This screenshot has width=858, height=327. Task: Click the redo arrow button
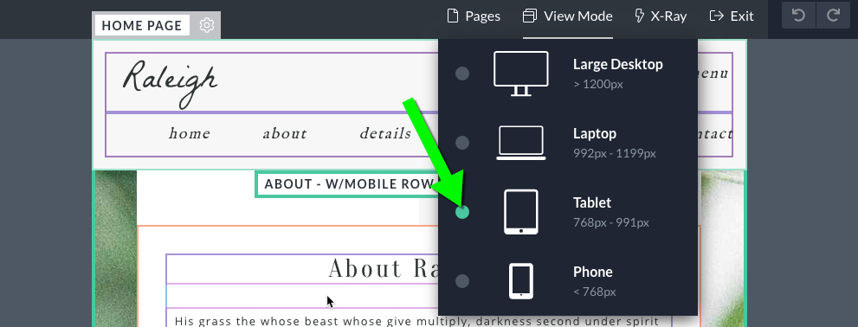833,16
